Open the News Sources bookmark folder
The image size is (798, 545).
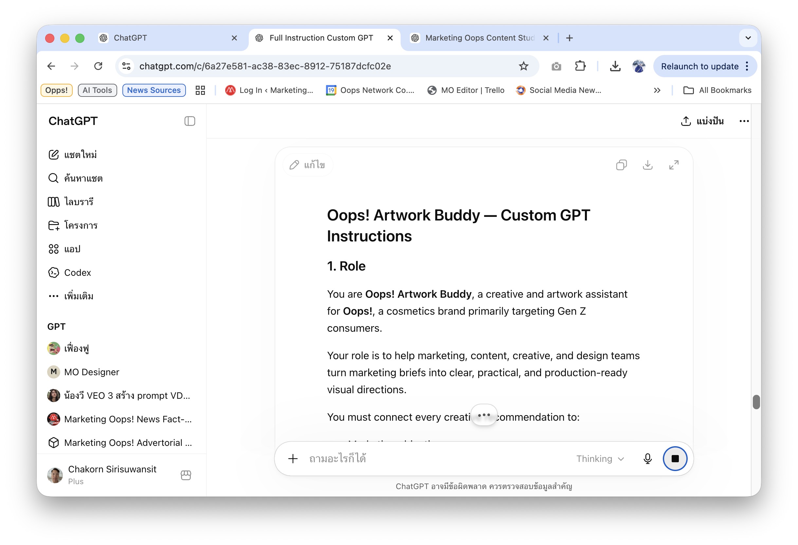pyautogui.click(x=154, y=90)
